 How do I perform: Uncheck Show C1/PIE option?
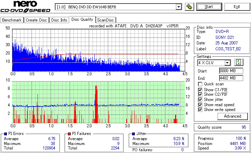pos(200,90)
